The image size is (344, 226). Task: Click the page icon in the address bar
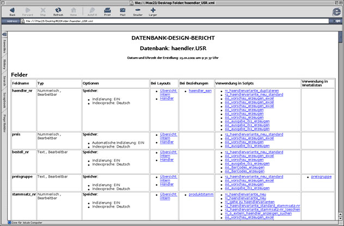(x=22, y=21)
